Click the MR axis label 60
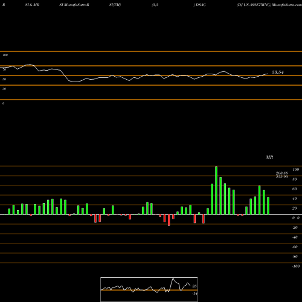The image size is (302, 302). click(x=295, y=189)
